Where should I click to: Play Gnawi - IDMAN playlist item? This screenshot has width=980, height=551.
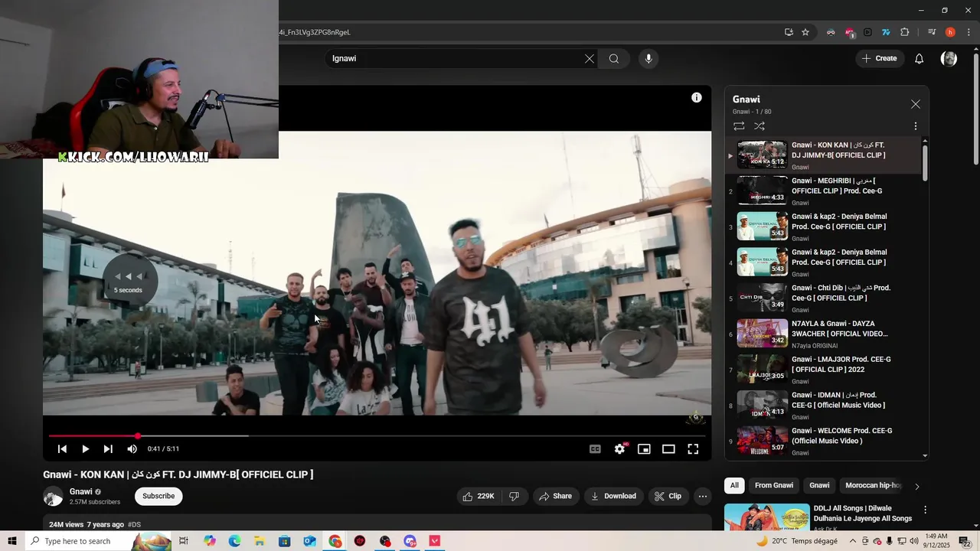(x=824, y=406)
